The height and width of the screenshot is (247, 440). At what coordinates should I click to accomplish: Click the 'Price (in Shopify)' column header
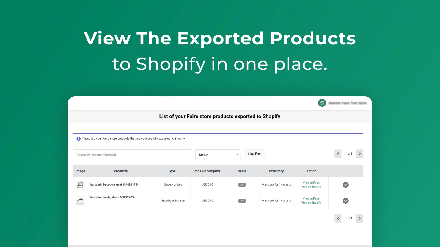click(x=207, y=171)
